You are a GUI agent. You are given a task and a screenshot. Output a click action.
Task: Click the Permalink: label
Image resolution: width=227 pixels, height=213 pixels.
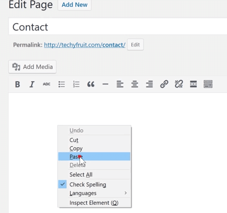[x=28, y=45]
